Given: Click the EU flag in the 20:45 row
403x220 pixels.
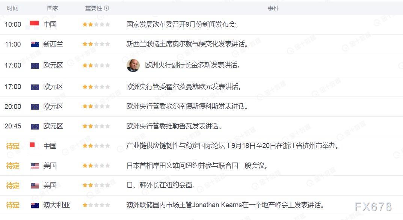Looking at the screenshot, I should click(x=35, y=127).
